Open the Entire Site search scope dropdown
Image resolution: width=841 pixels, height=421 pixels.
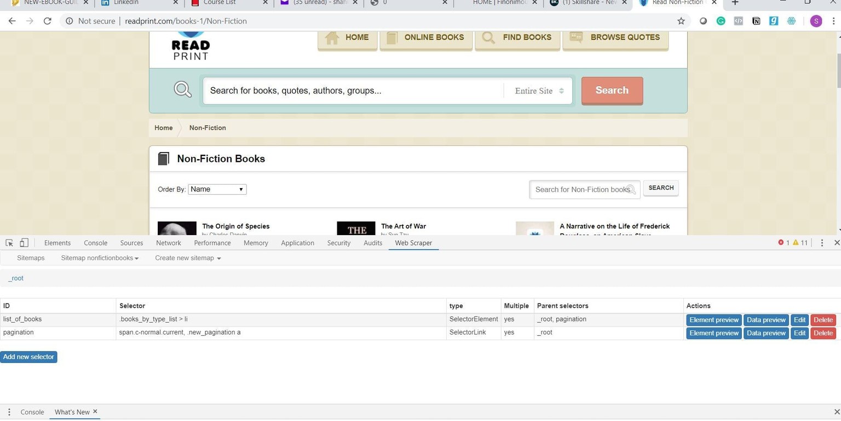point(539,91)
